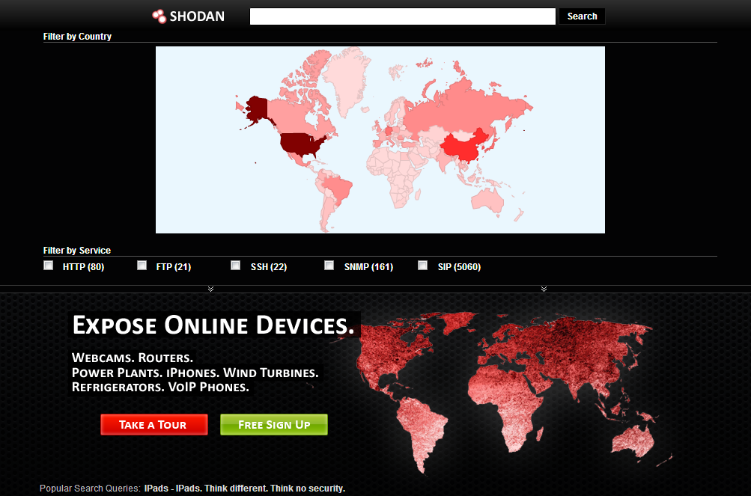The width and height of the screenshot is (751, 496).
Task: Click the Take a Tour button
Action: click(154, 425)
